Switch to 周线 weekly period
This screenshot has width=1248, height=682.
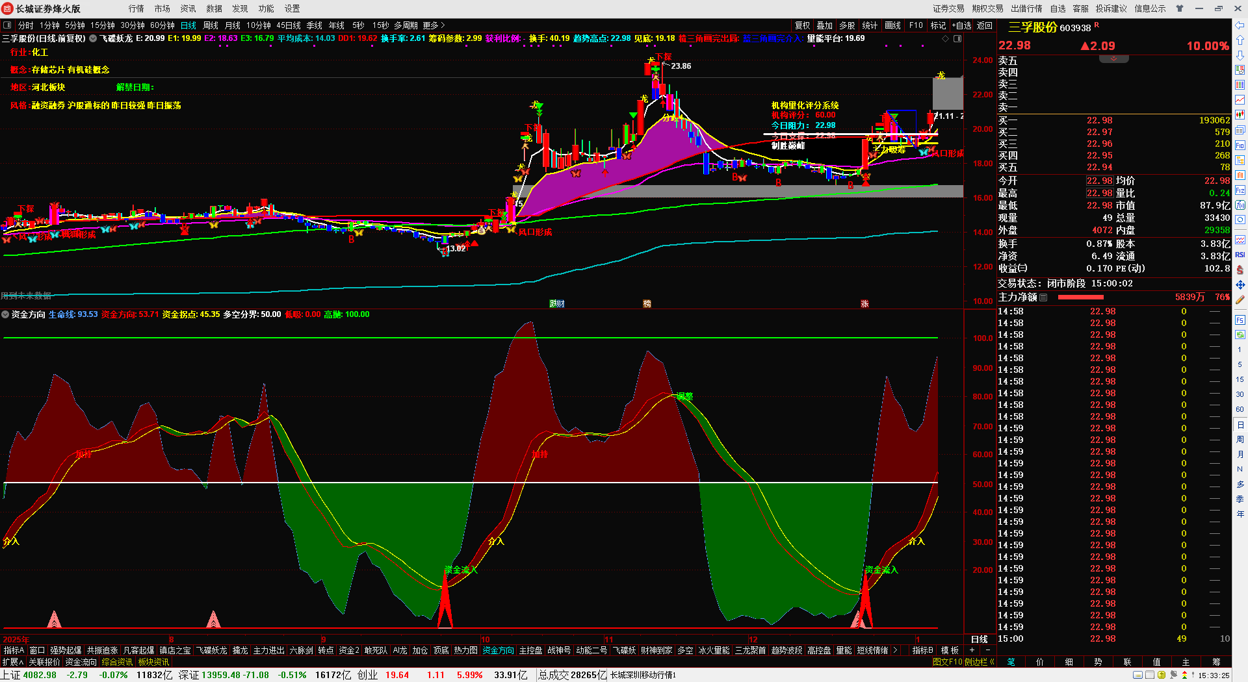click(211, 25)
